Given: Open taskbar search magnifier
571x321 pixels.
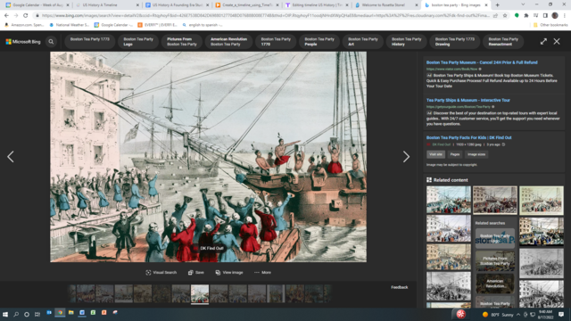Looking at the screenshot, I should point(16,314).
